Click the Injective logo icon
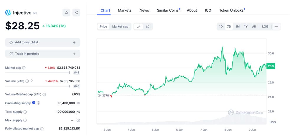 (8, 13)
